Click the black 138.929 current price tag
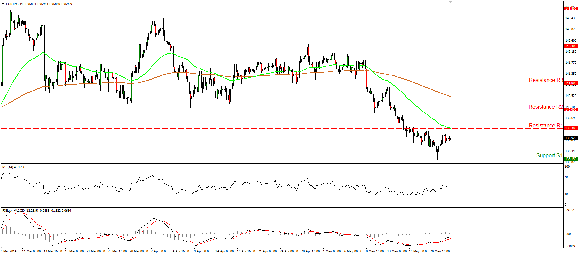The width and height of the screenshot is (578, 255). [x=571, y=138]
